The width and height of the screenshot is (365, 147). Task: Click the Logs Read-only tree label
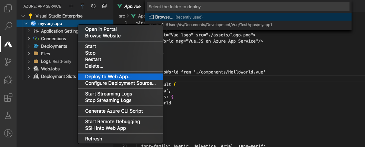tap(56, 61)
